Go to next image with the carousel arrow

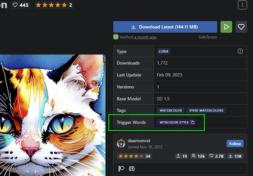point(92,121)
